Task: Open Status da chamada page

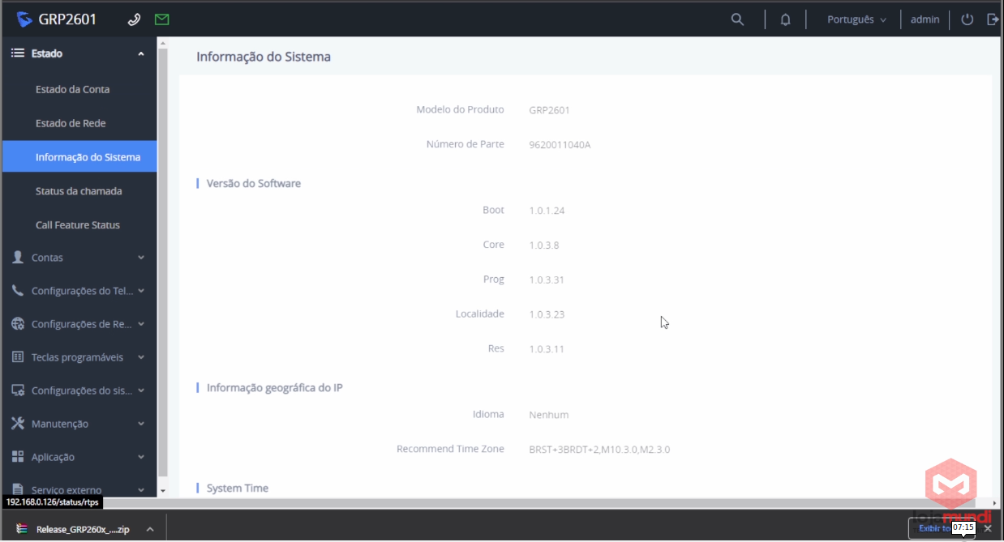Action: tap(79, 191)
